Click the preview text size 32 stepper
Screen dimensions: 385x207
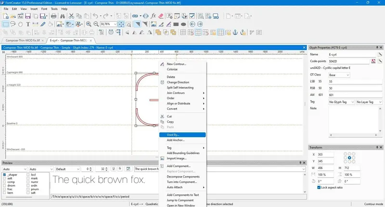point(106,169)
